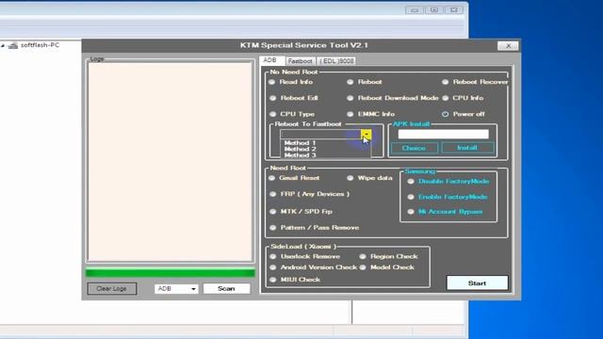Pick Method 2 from the dropdown list
The width and height of the screenshot is (603, 339).
pos(300,149)
